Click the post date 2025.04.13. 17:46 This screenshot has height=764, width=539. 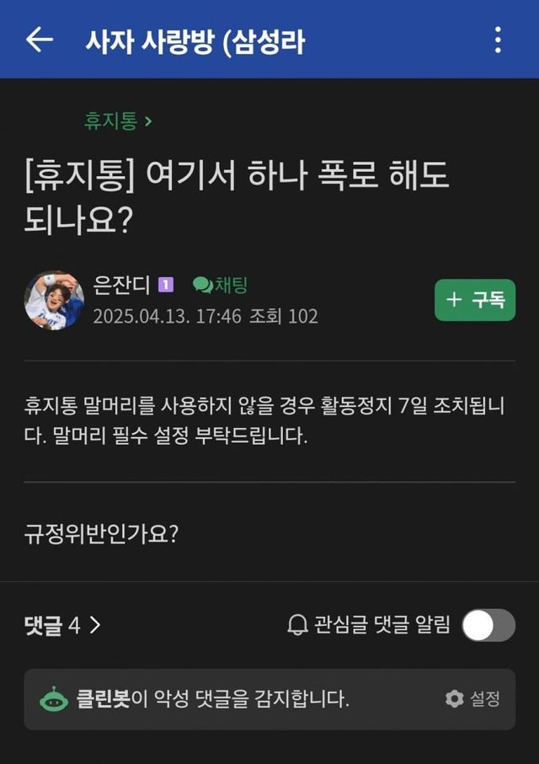[x=167, y=316]
